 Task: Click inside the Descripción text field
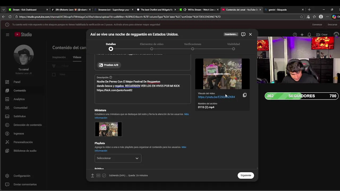[x=143, y=89]
